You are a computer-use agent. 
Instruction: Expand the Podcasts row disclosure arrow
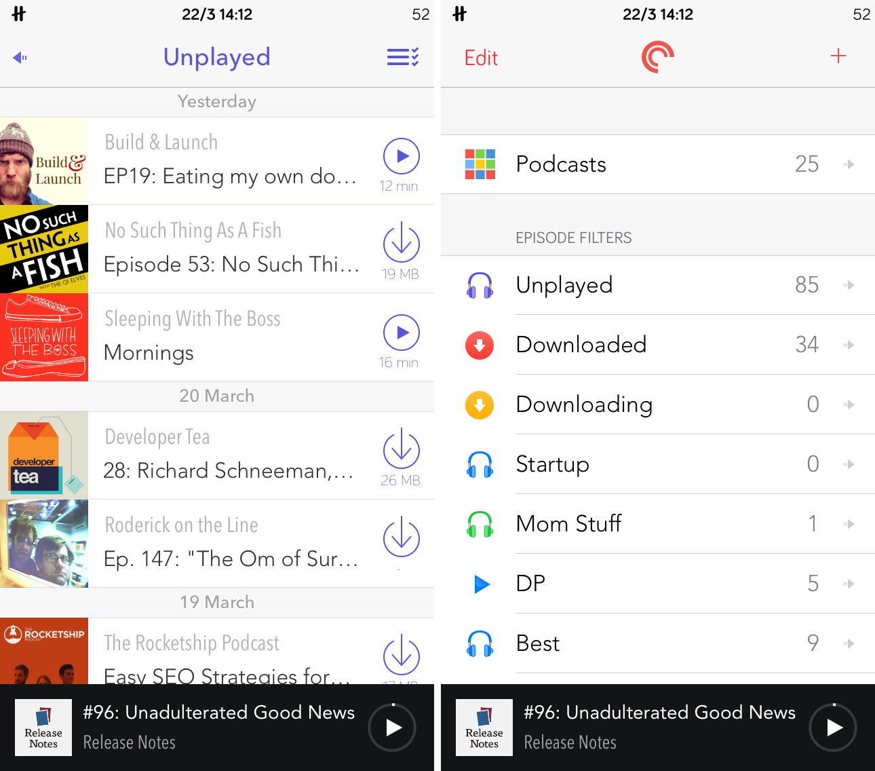click(849, 164)
